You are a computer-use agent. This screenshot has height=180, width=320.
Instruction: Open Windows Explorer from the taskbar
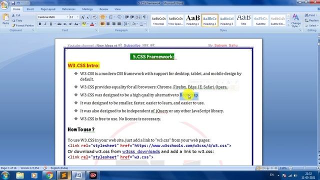[20, 175]
